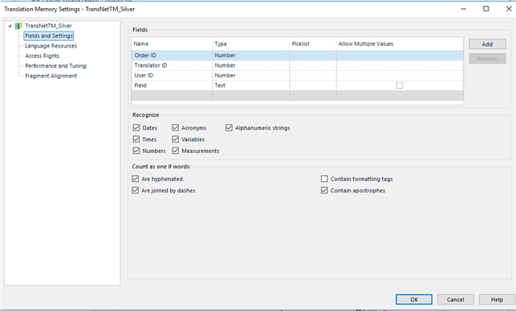Click Allow Multiple Values column header
The width and height of the screenshot is (516, 311).
tap(400, 44)
